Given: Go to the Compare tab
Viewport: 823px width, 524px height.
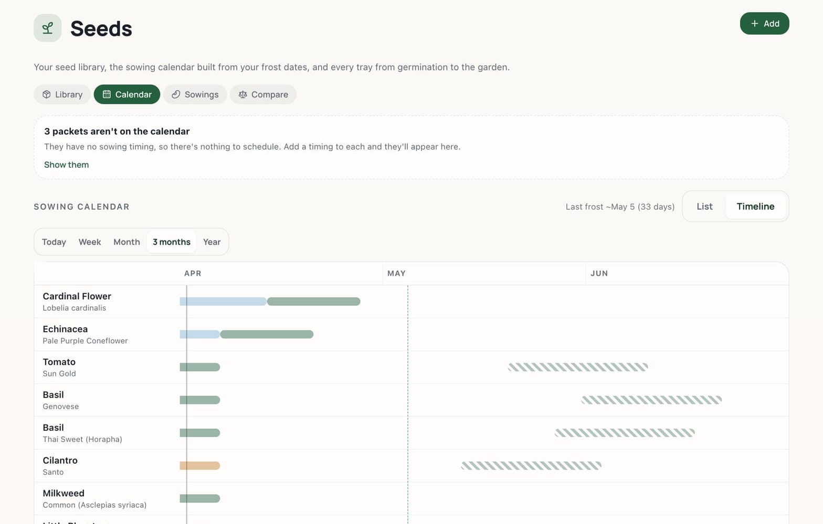Looking at the screenshot, I should coord(263,94).
